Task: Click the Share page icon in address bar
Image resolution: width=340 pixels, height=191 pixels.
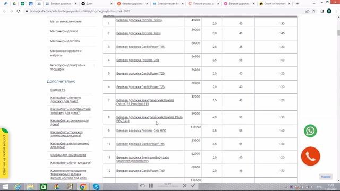Action: (307, 11)
